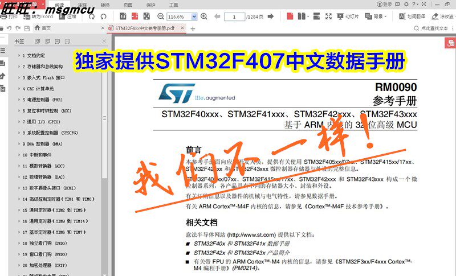Select bookmark 20 加密处理器 (CRYP)
The width and height of the screenshot is (456, 276).
tap(45, 265)
